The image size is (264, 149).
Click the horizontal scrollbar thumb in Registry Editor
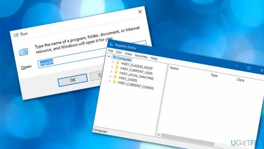187,140
